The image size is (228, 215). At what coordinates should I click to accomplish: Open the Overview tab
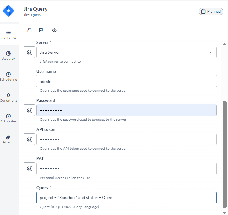click(x=8, y=35)
